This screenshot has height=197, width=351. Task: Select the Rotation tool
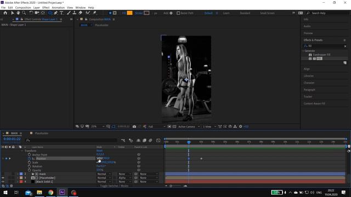click(31, 13)
